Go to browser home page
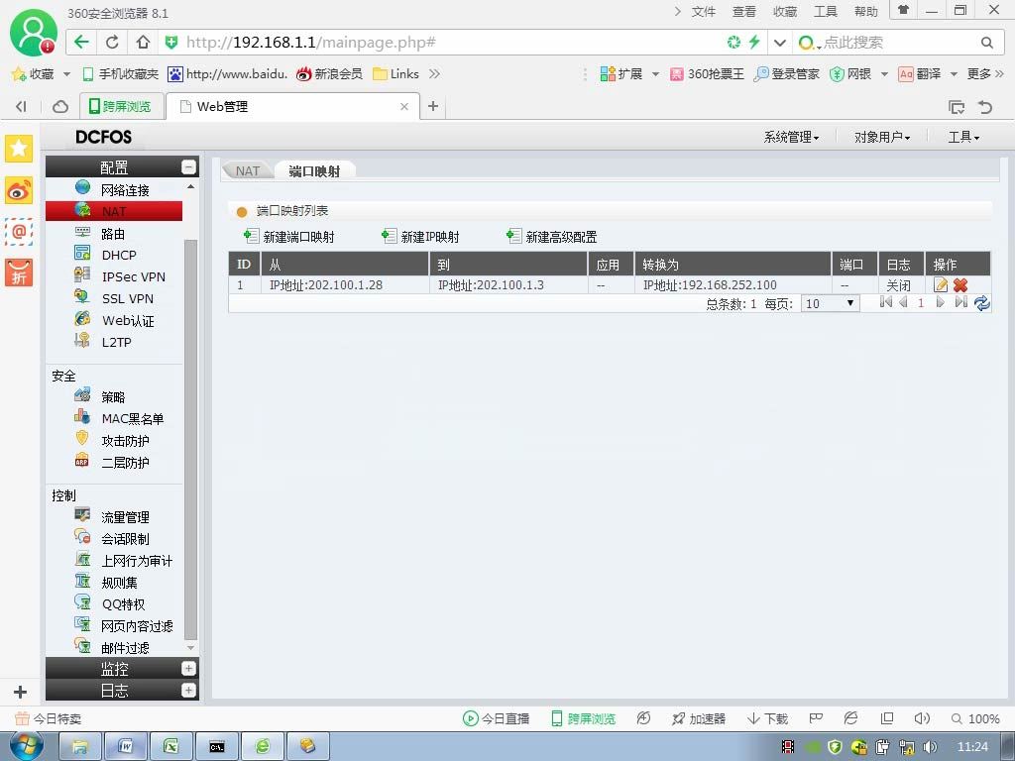 143,42
